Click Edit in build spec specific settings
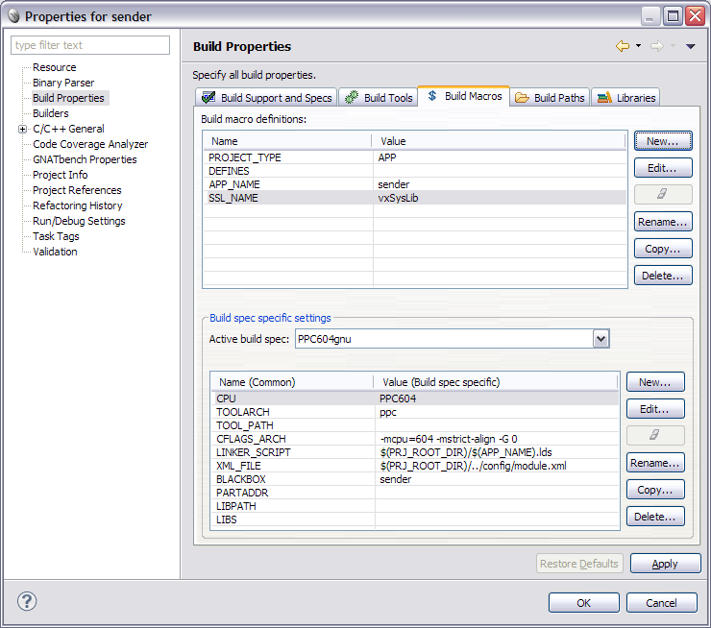This screenshot has width=711, height=628. pyautogui.click(x=654, y=409)
